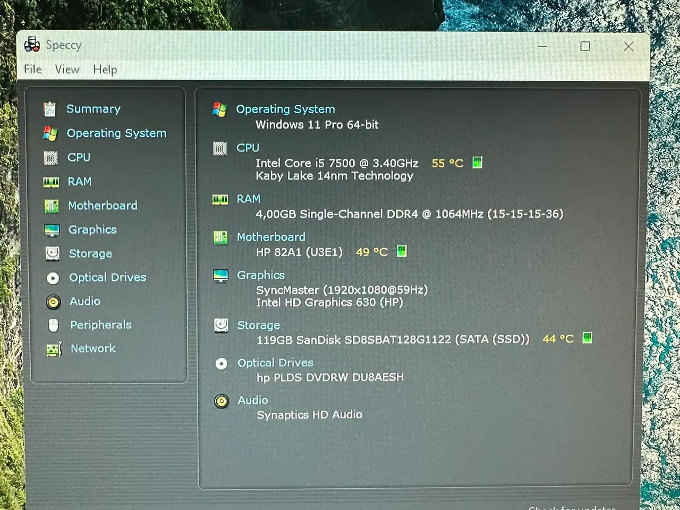Open the Help menu
This screenshot has height=510, width=680.
105,70
